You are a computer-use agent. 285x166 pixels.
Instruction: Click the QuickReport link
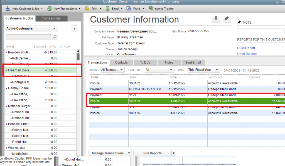coord(246,48)
